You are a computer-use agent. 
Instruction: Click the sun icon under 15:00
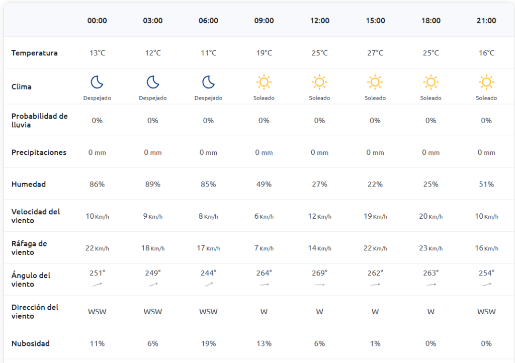pos(375,82)
